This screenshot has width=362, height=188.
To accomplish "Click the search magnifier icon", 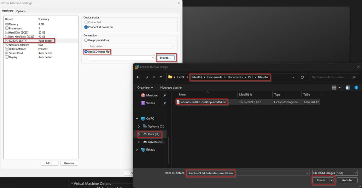I will pyautogui.click(x=354, y=77).
